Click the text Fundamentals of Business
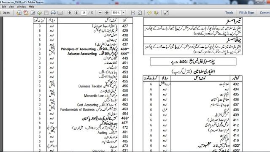Screen dimensions: 270x152 click(77, 109)
